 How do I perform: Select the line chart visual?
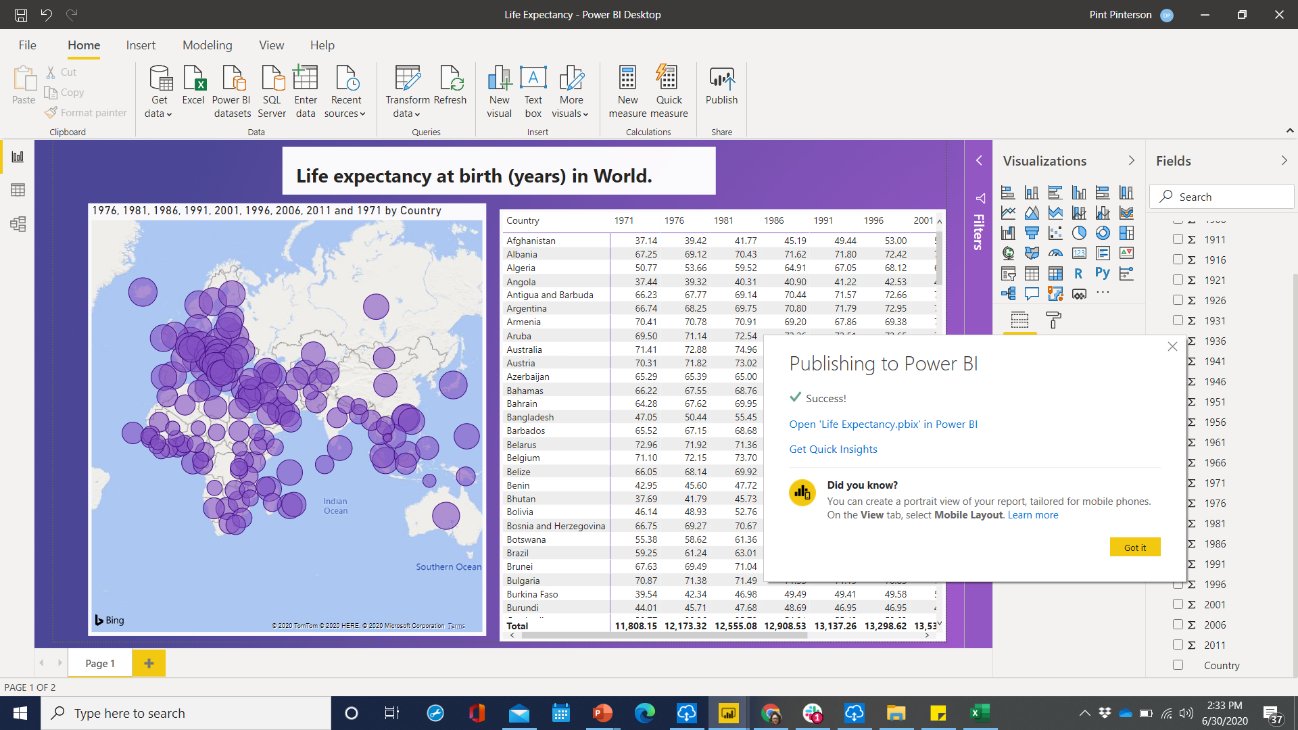(1008, 213)
